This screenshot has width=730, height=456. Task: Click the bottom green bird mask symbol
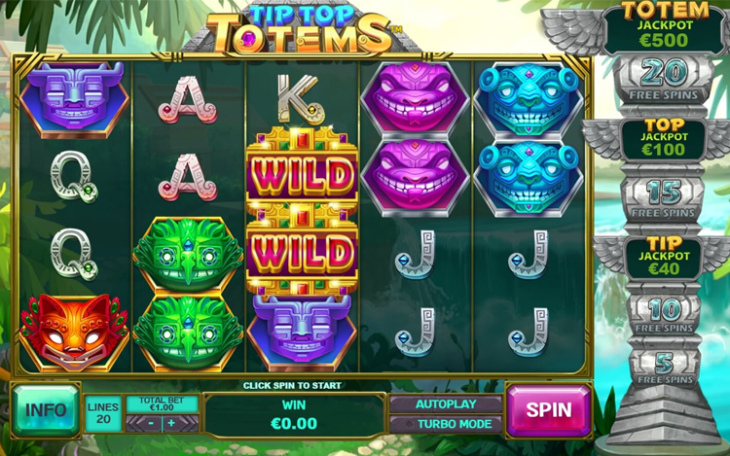[x=188, y=332]
